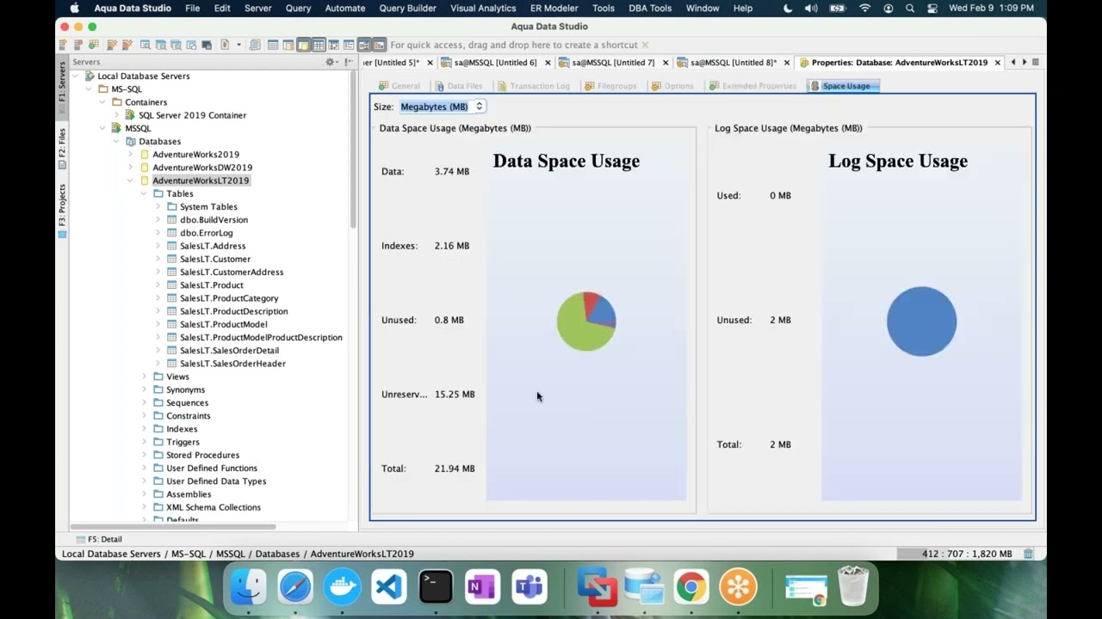Image resolution: width=1102 pixels, height=619 pixels.
Task: Click the memory usage status text
Action: [x=967, y=554]
